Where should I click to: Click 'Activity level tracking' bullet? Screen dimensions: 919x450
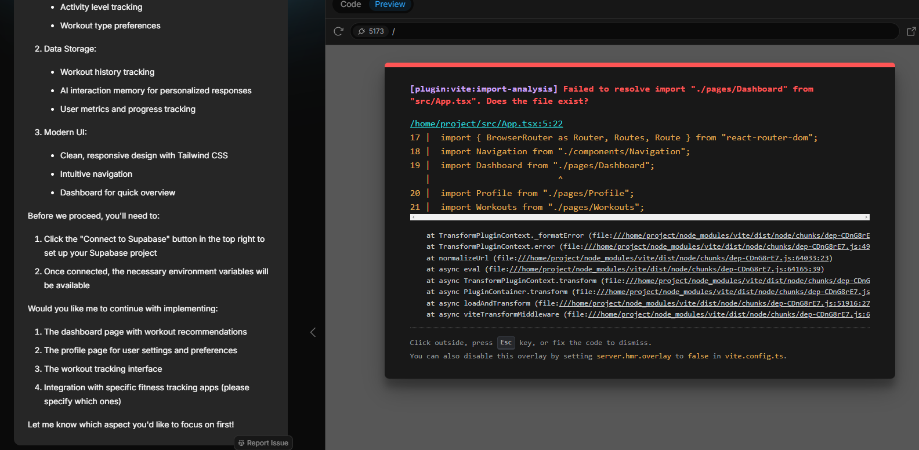(101, 7)
